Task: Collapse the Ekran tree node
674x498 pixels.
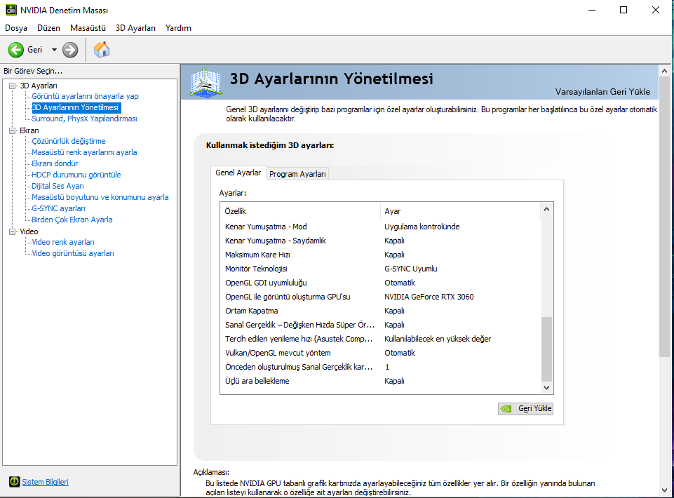Action: 13,130
